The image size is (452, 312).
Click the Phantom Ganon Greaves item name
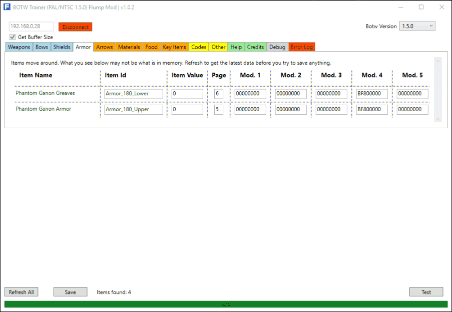click(x=45, y=93)
